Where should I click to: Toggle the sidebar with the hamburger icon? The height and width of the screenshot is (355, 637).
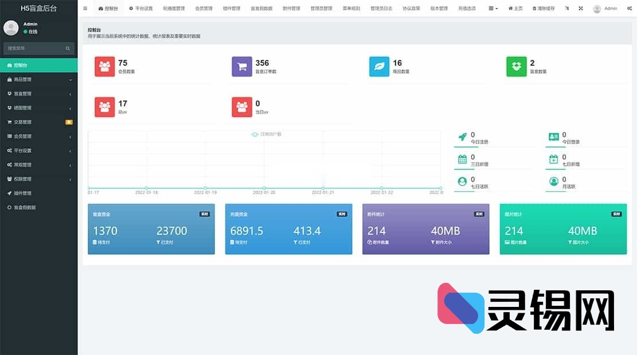point(85,8)
